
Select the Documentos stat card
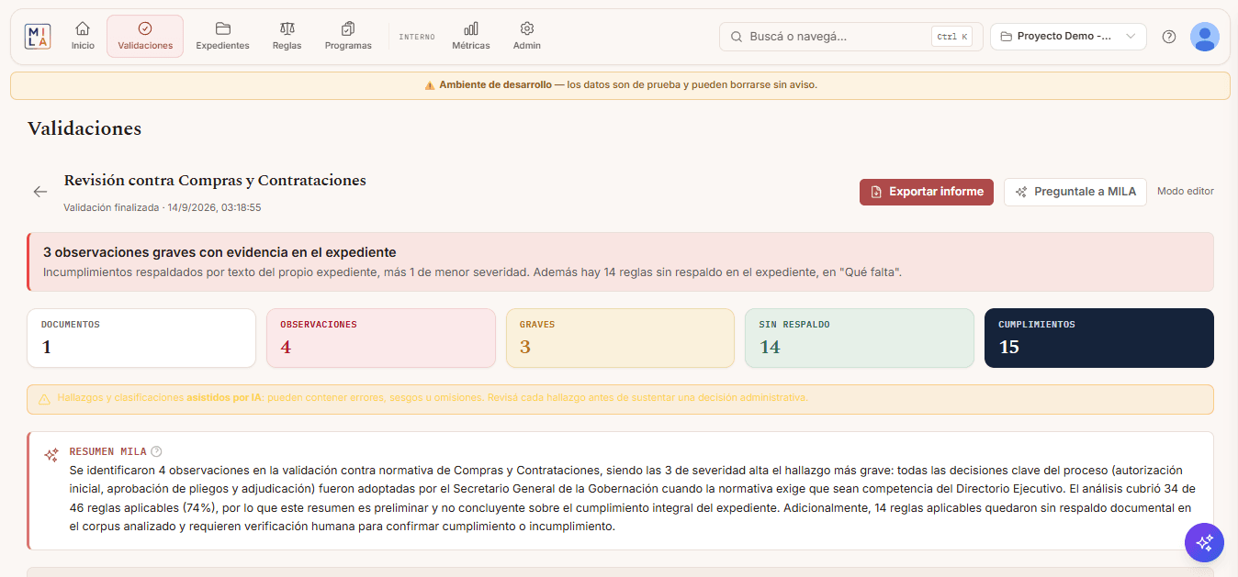141,338
